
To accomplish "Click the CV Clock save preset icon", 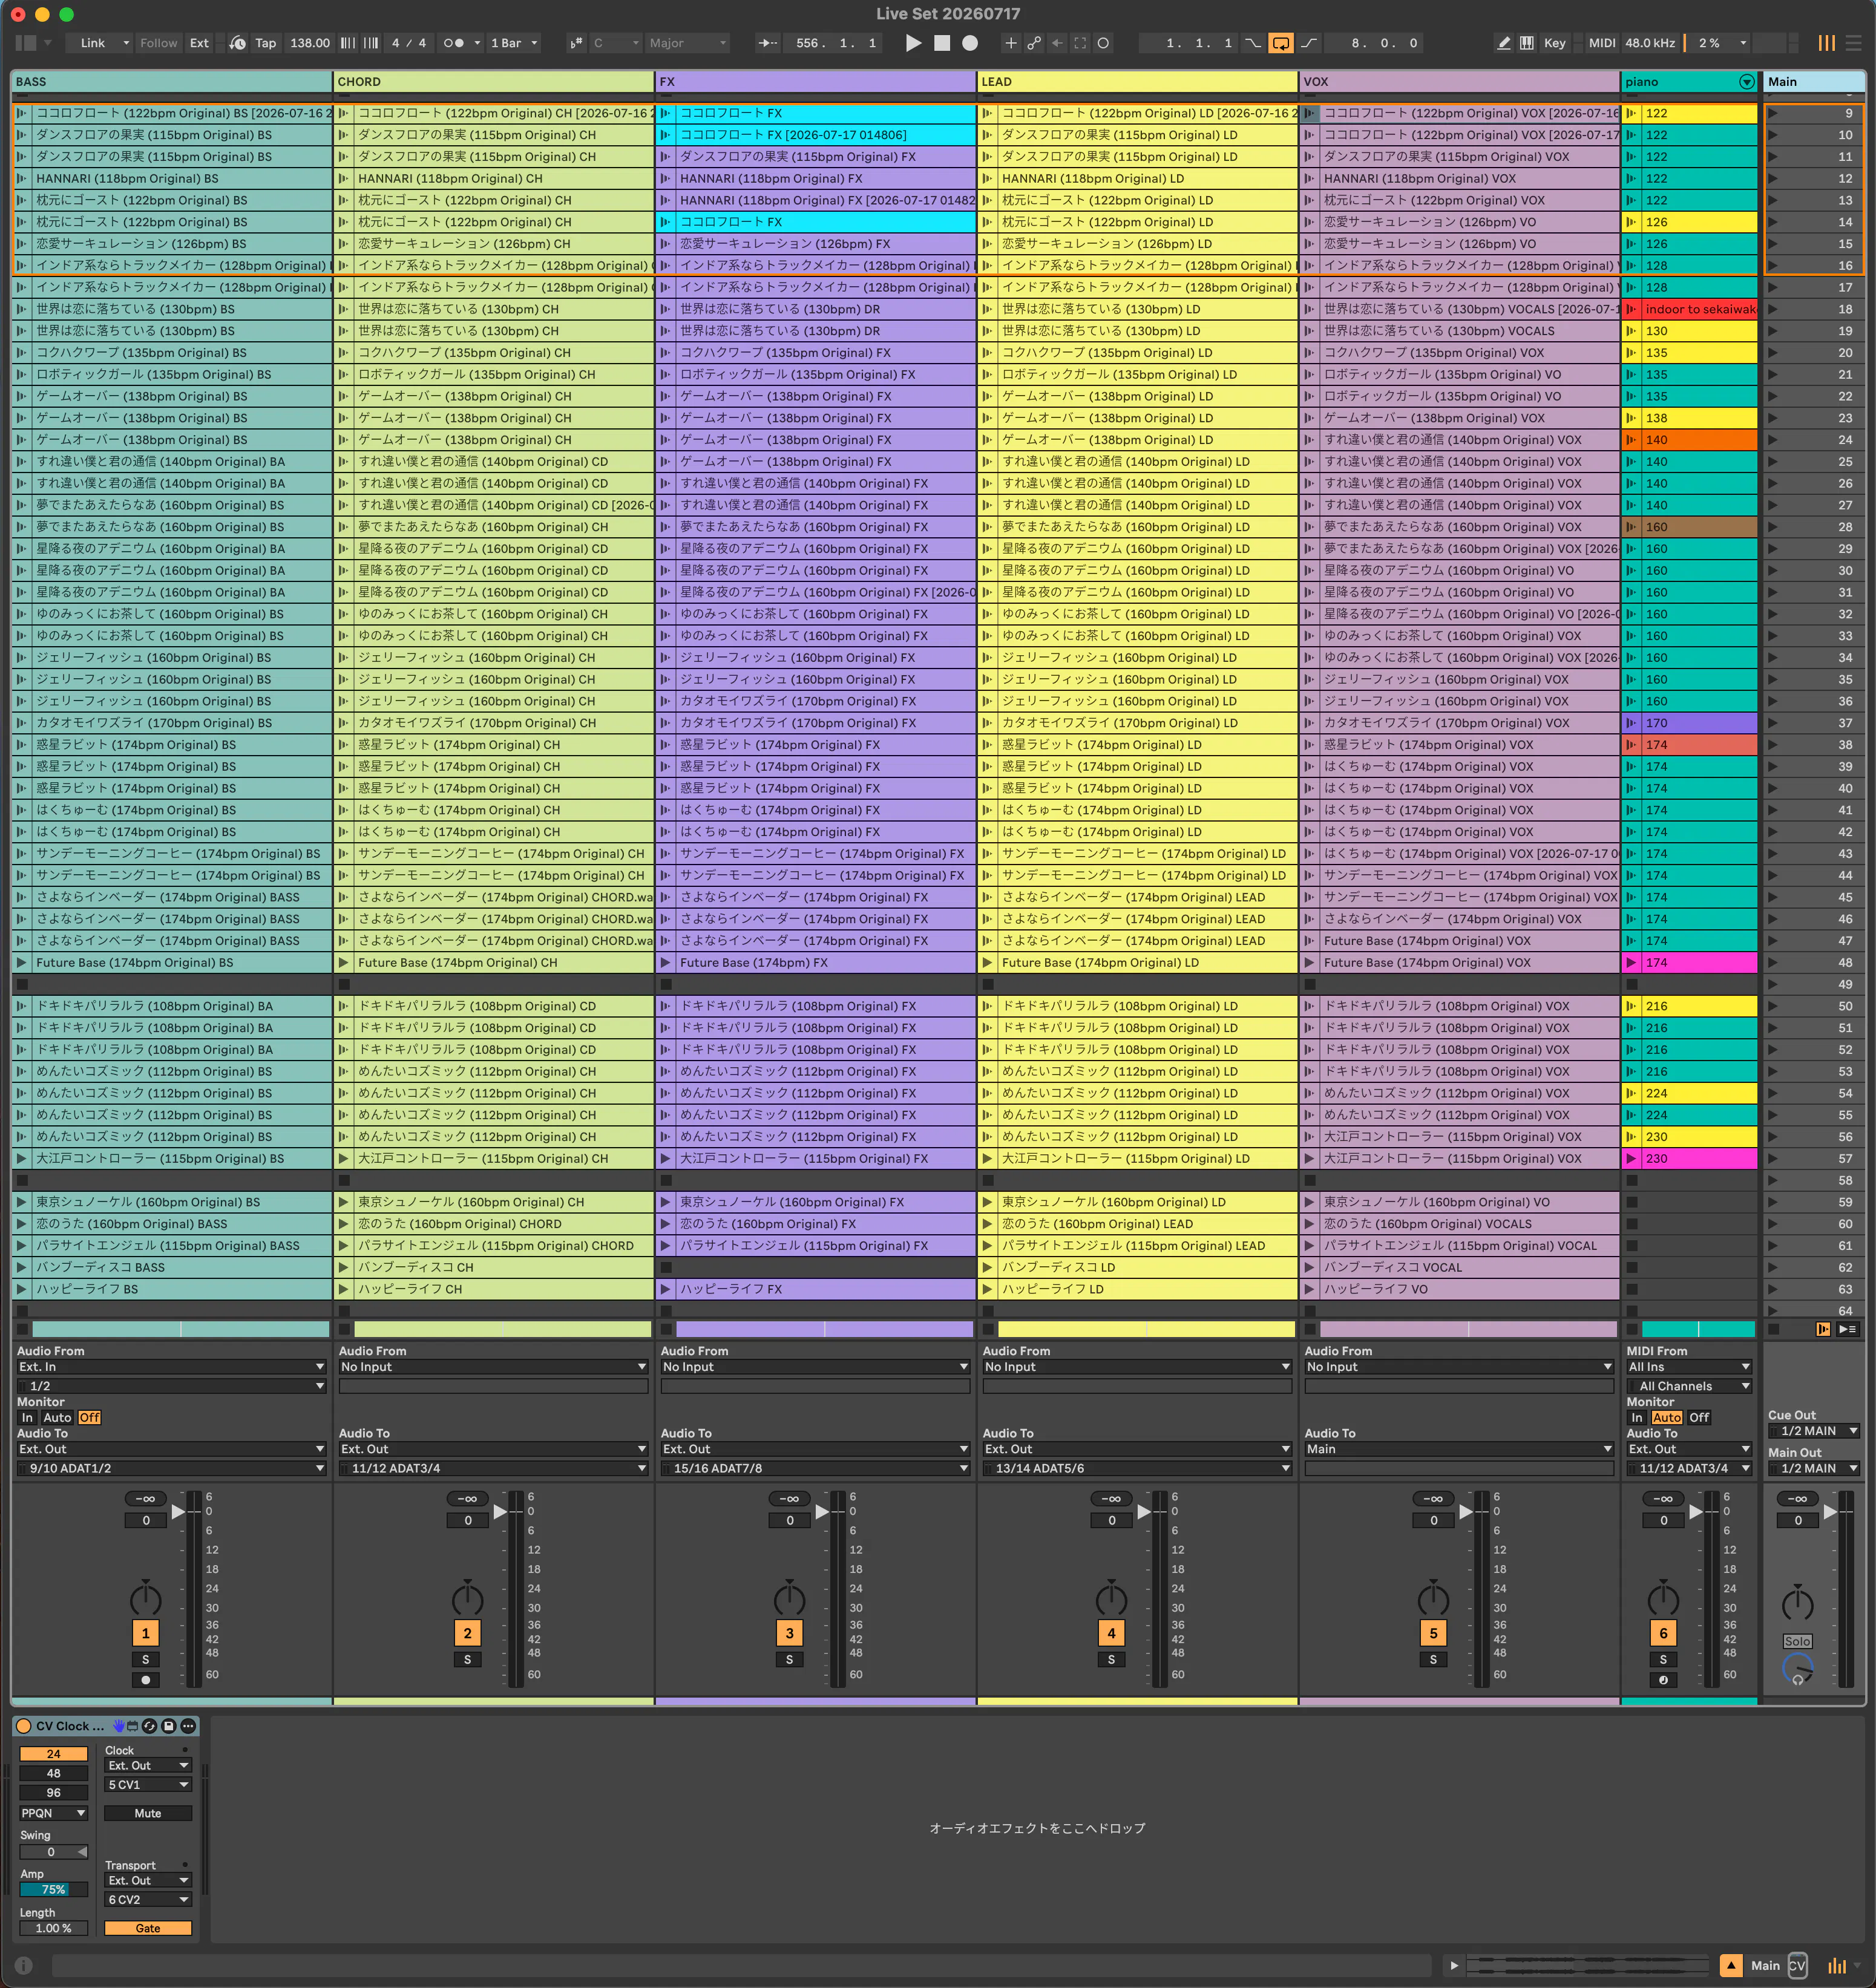I will click(x=168, y=1726).
